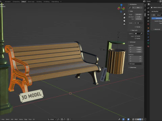Toggle the Local Camera checkbox
The image size is (162, 121).
[135, 23]
